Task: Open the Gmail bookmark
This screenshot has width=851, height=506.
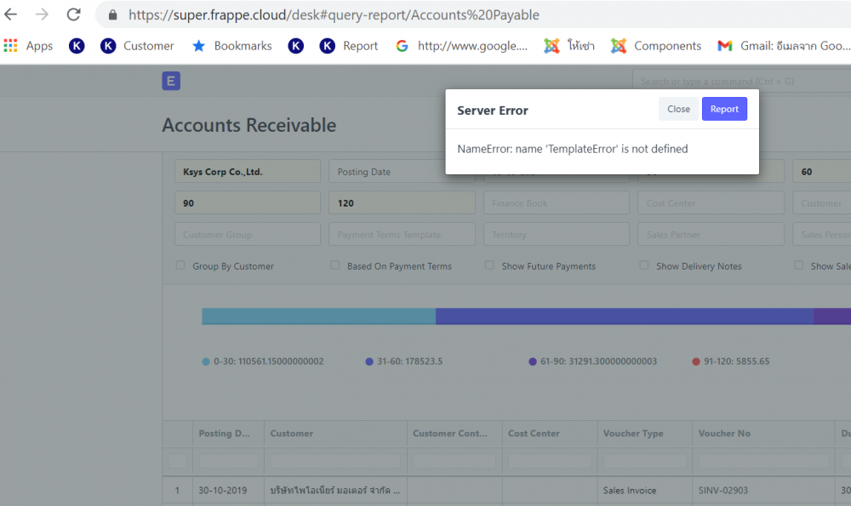Action: pyautogui.click(x=781, y=46)
